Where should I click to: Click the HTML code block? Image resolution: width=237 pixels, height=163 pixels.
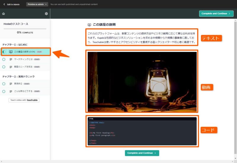tap(142, 131)
